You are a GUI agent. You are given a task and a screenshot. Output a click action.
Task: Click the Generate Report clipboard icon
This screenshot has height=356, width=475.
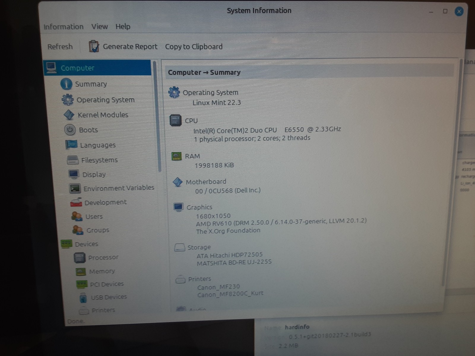pyautogui.click(x=94, y=47)
